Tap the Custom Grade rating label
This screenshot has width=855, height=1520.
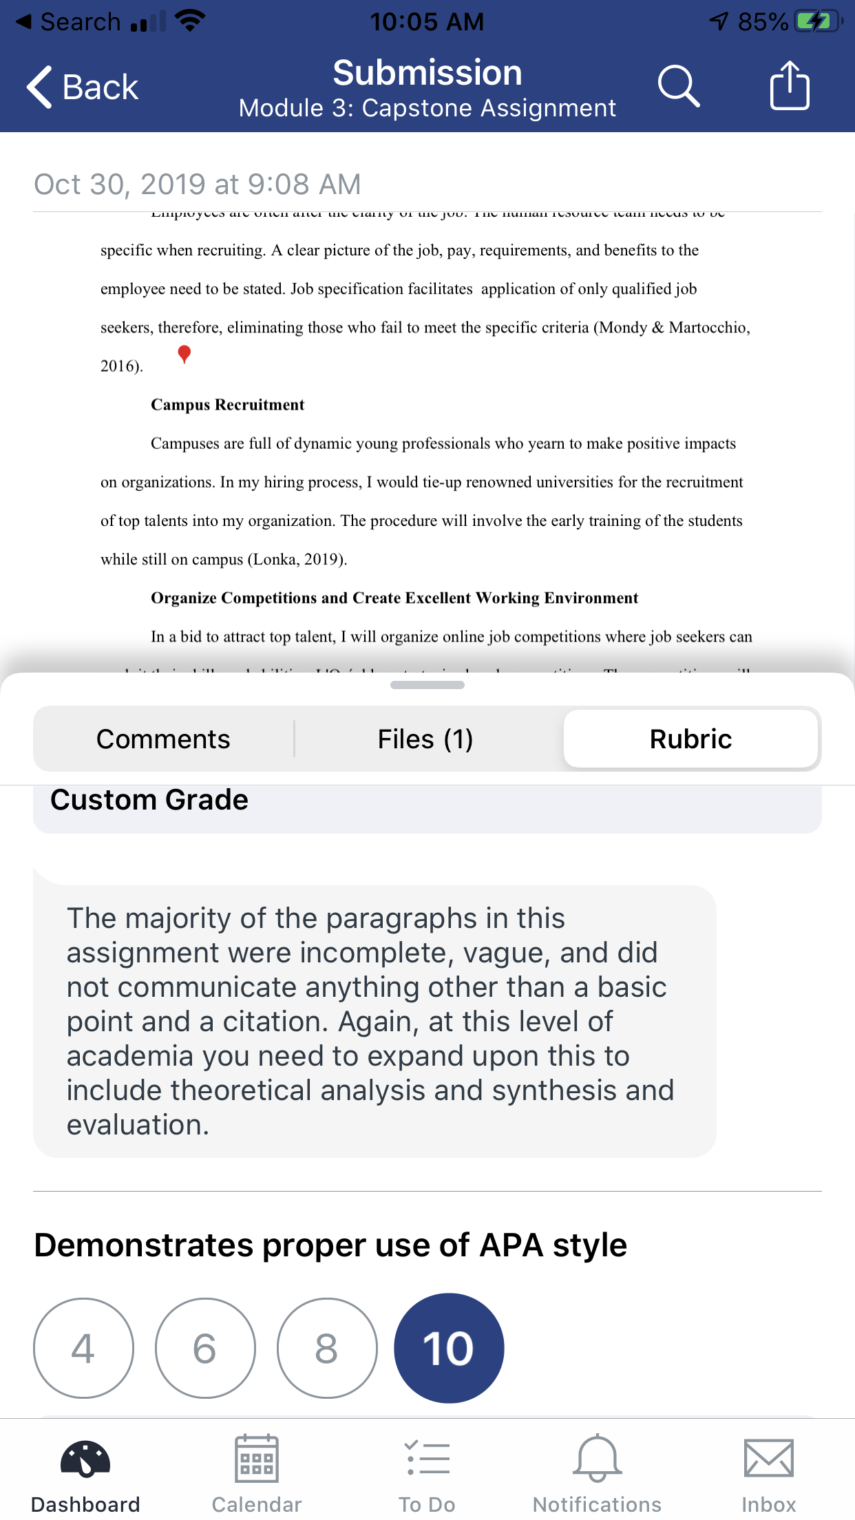(x=149, y=800)
